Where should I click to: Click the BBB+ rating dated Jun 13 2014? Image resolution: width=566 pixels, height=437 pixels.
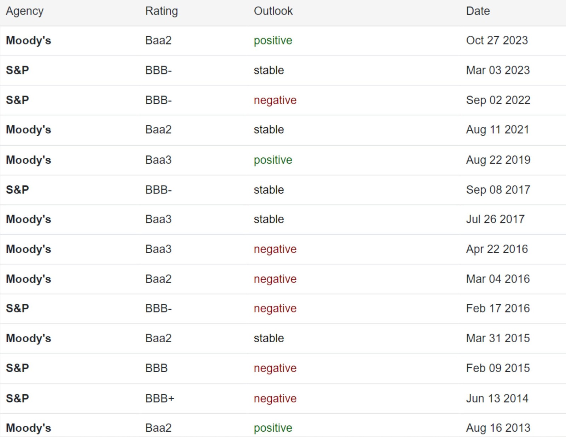point(160,398)
